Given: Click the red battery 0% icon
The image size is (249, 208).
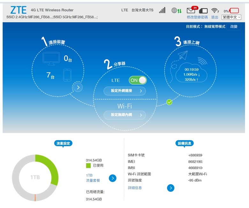Looking at the screenshot, I should pyautogui.click(x=234, y=11).
